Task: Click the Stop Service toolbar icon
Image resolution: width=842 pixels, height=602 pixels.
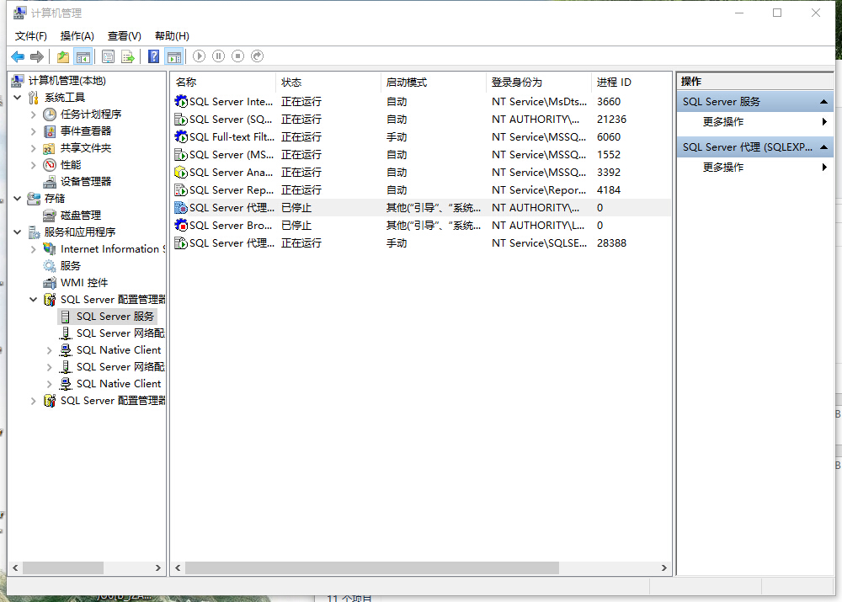Action: 238,56
